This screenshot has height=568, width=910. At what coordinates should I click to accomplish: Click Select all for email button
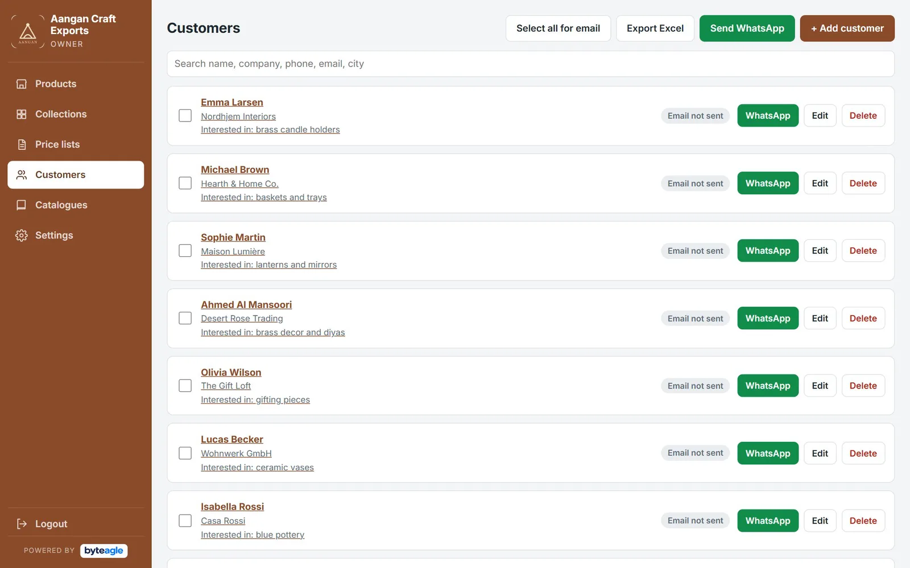pos(558,28)
